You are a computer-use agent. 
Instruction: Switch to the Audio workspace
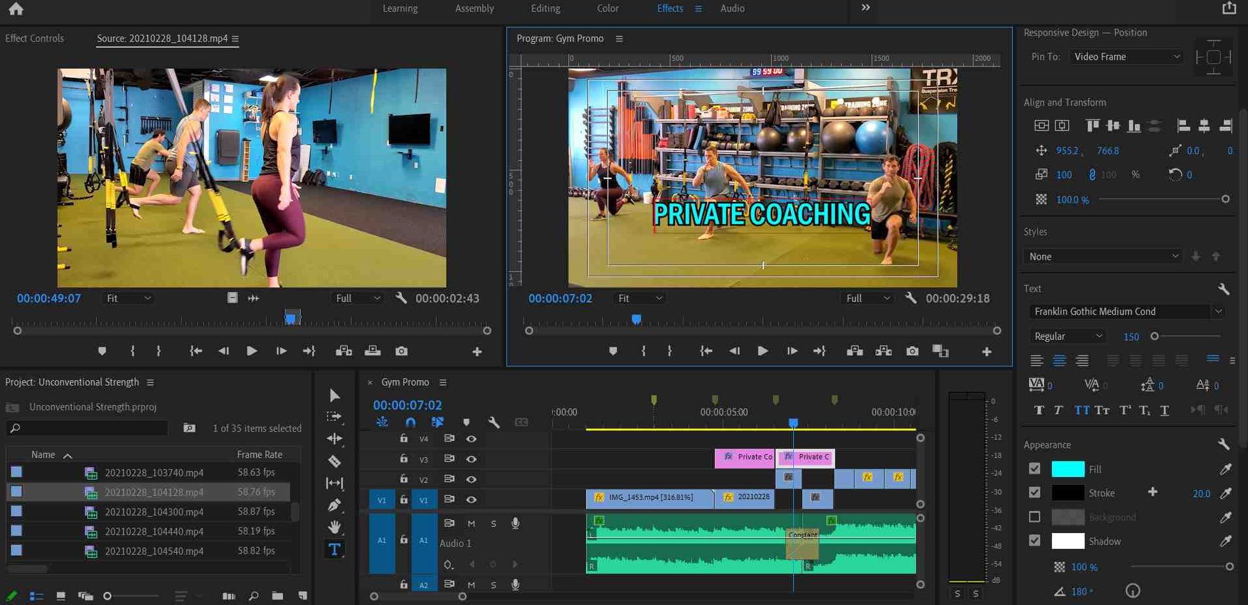732,8
